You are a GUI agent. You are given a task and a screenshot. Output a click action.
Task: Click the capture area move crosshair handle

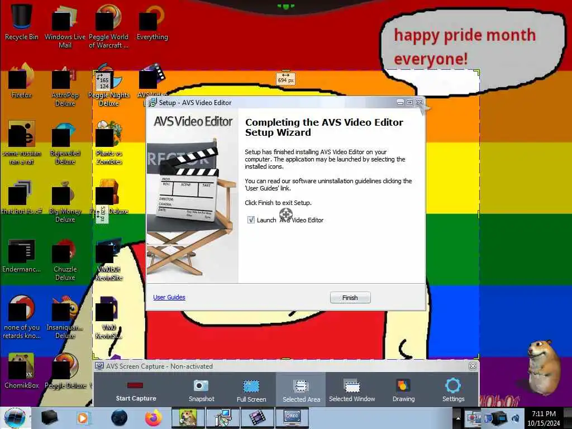tap(285, 214)
